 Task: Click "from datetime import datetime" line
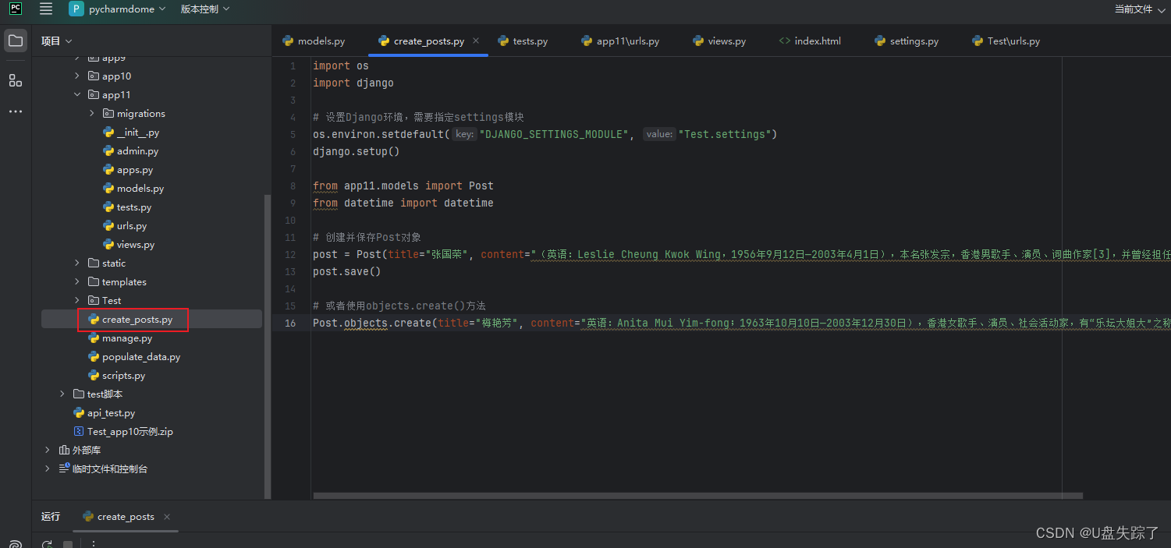pyautogui.click(x=403, y=203)
